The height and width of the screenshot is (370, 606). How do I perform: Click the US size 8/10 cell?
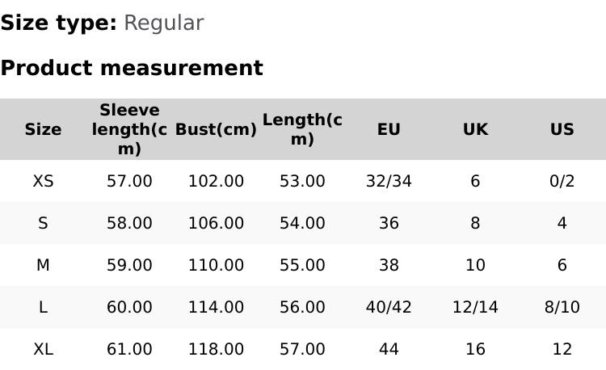click(x=562, y=307)
